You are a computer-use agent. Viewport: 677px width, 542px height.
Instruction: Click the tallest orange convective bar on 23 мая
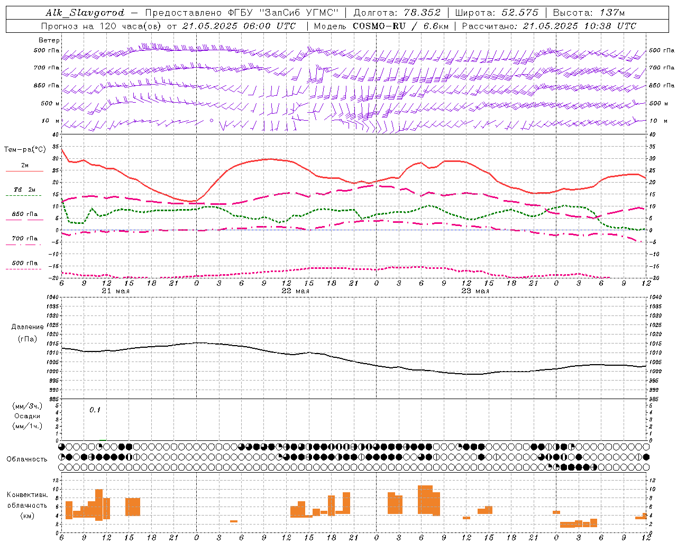point(425,500)
